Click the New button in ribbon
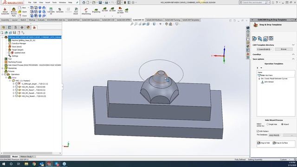Viewport: 297px width, 167px height. point(23,8)
